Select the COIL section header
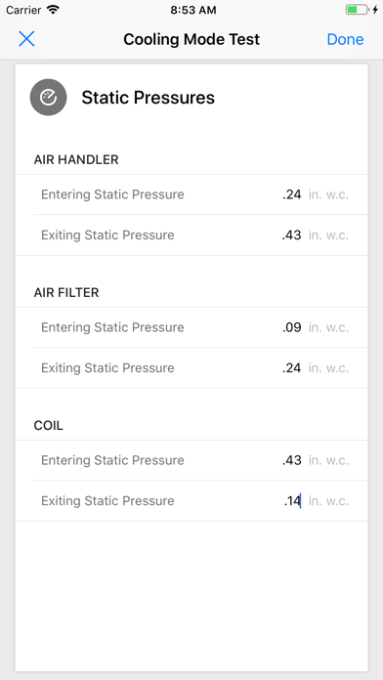Screen dimensions: 383x680 pos(49,425)
